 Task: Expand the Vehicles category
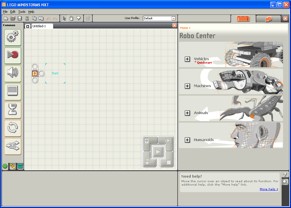click(x=187, y=59)
